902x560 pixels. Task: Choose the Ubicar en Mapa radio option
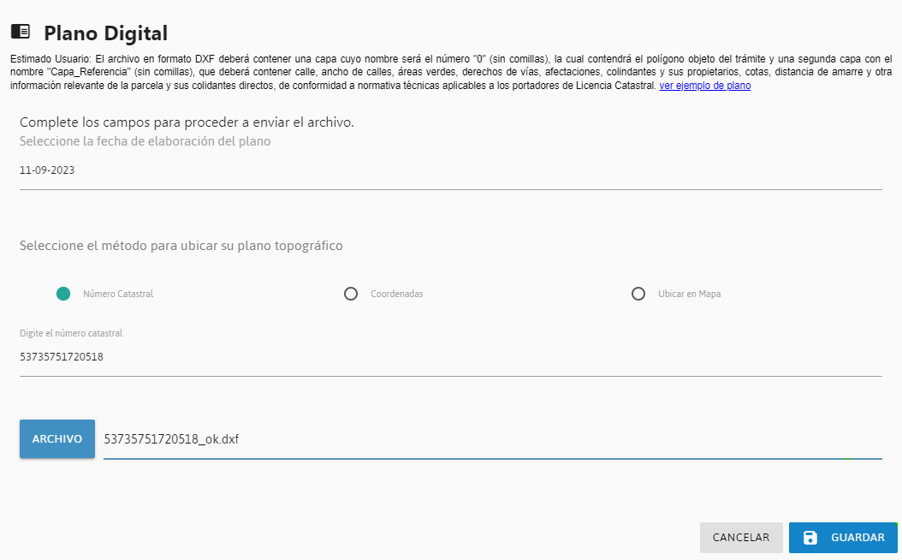pos(638,294)
